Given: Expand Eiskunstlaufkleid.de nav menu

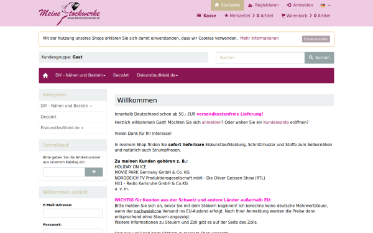Looking at the screenshot, I should point(157,75).
